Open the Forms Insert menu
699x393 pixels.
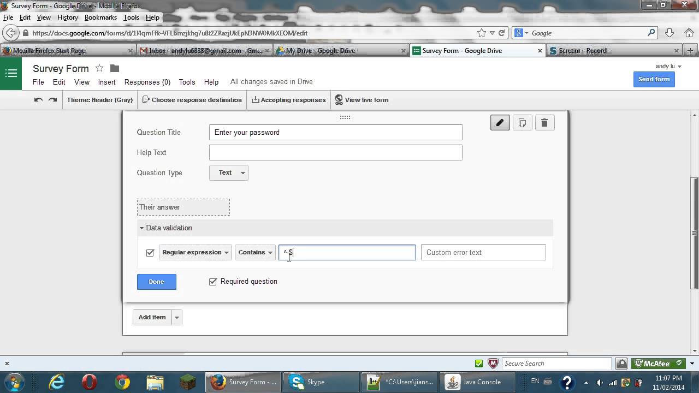pyautogui.click(x=106, y=82)
